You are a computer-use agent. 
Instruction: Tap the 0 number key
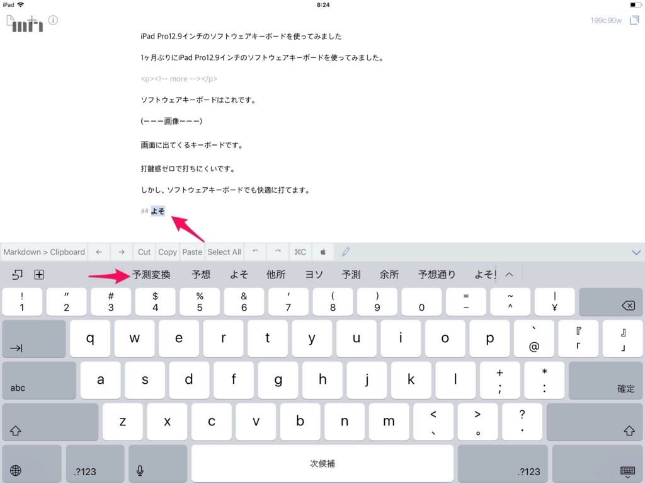(x=421, y=302)
